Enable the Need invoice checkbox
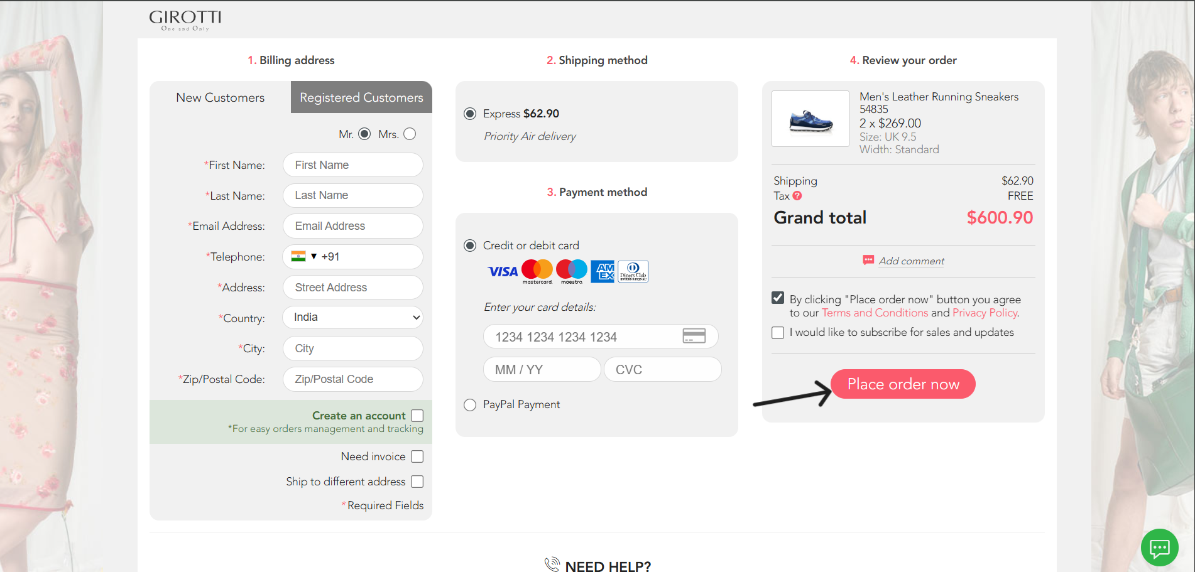Image resolution: width=1195 pixels, height=572 pixels. [417, 456]
